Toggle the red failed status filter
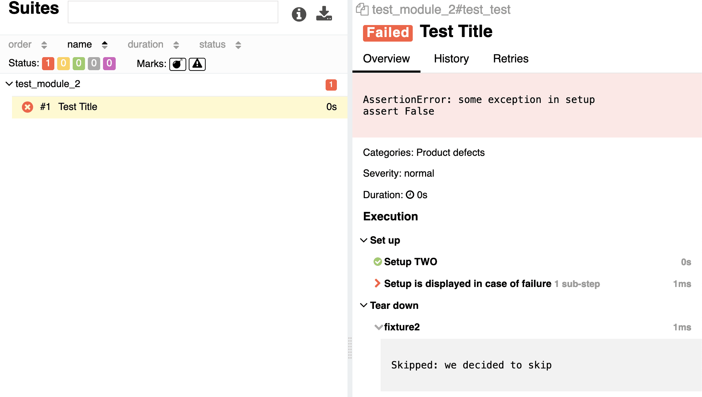 [x=48, y=63]
